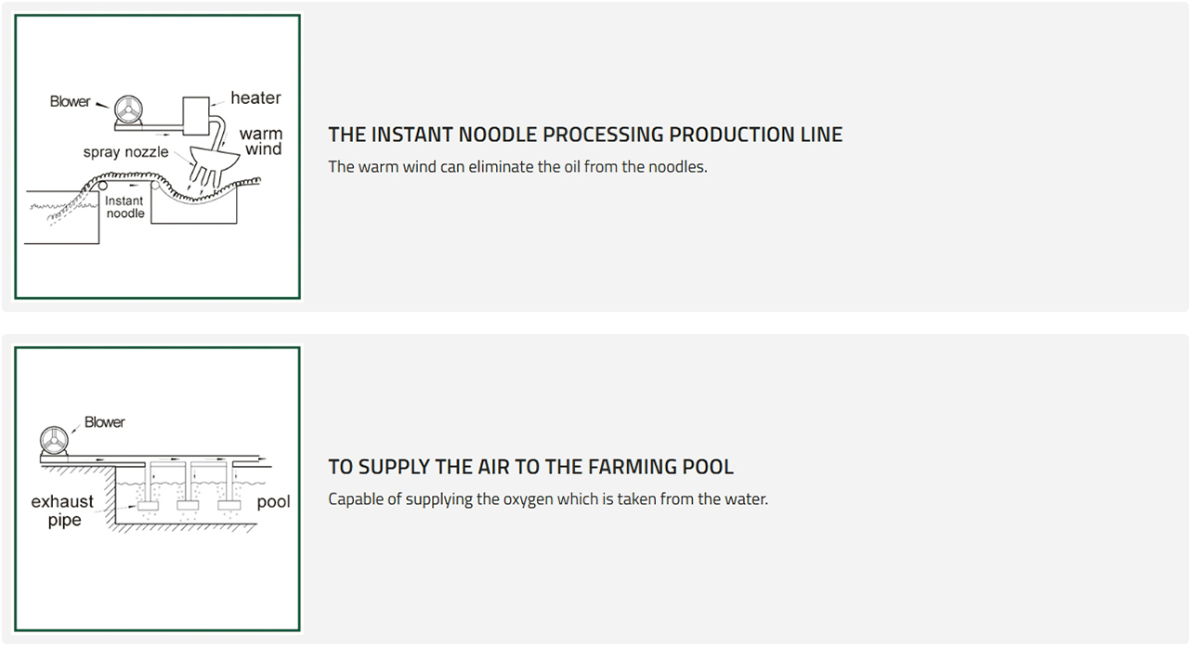Click the 'heater' label text
This screenshot has width=1189, height=646.
pyautogui.click(x=255, y=97)
